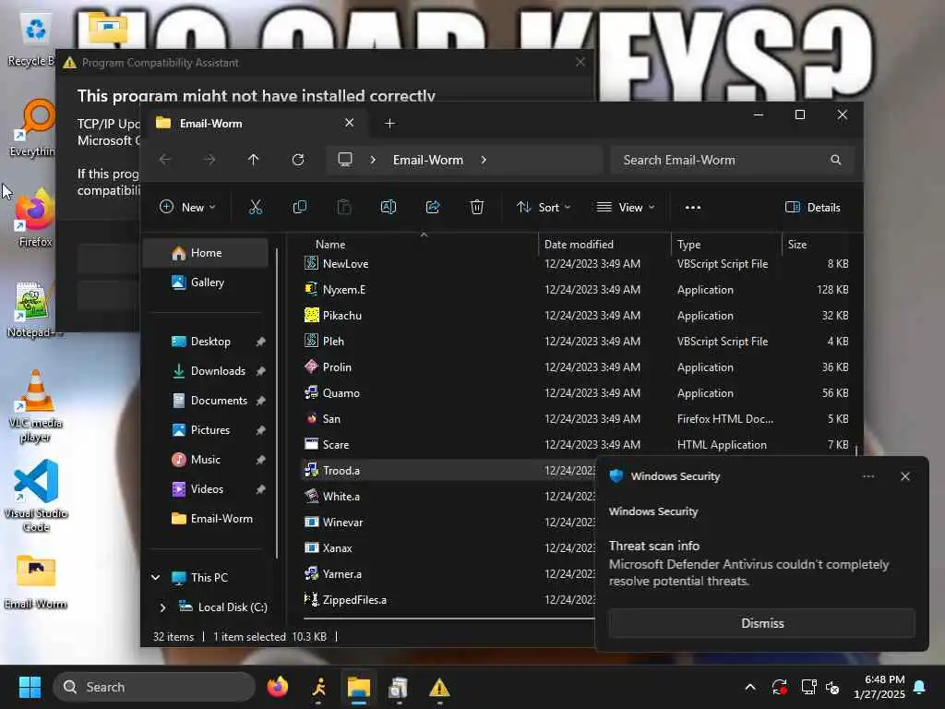Screen dimensions: 945x709
Task: Open the View dropdown menu
Action: click(626, 208)
